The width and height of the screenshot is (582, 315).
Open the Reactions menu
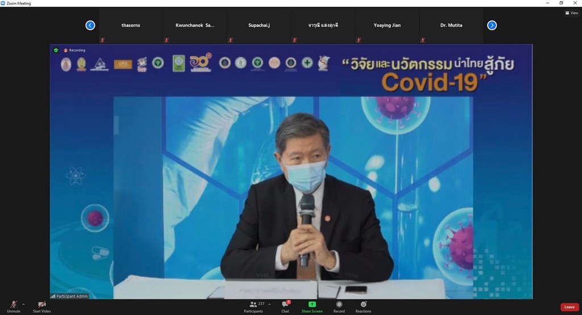(x=363, y=307)
